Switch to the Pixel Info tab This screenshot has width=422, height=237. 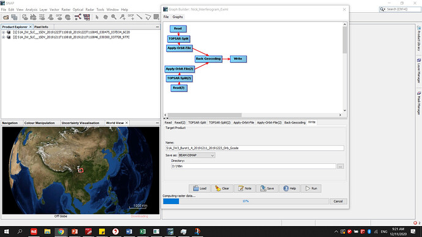pyautogui.click(x=41, y=27)
